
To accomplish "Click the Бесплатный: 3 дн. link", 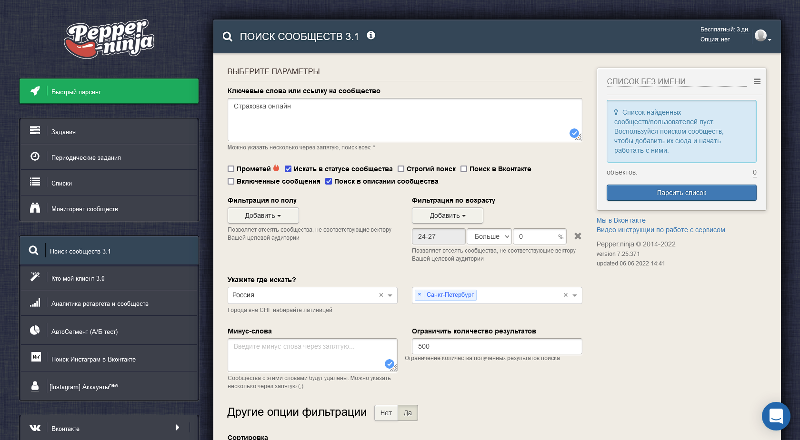I will click(x=725, y=29).
